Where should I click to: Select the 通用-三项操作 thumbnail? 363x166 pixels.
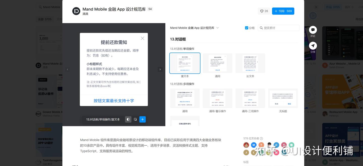(250, 98)
